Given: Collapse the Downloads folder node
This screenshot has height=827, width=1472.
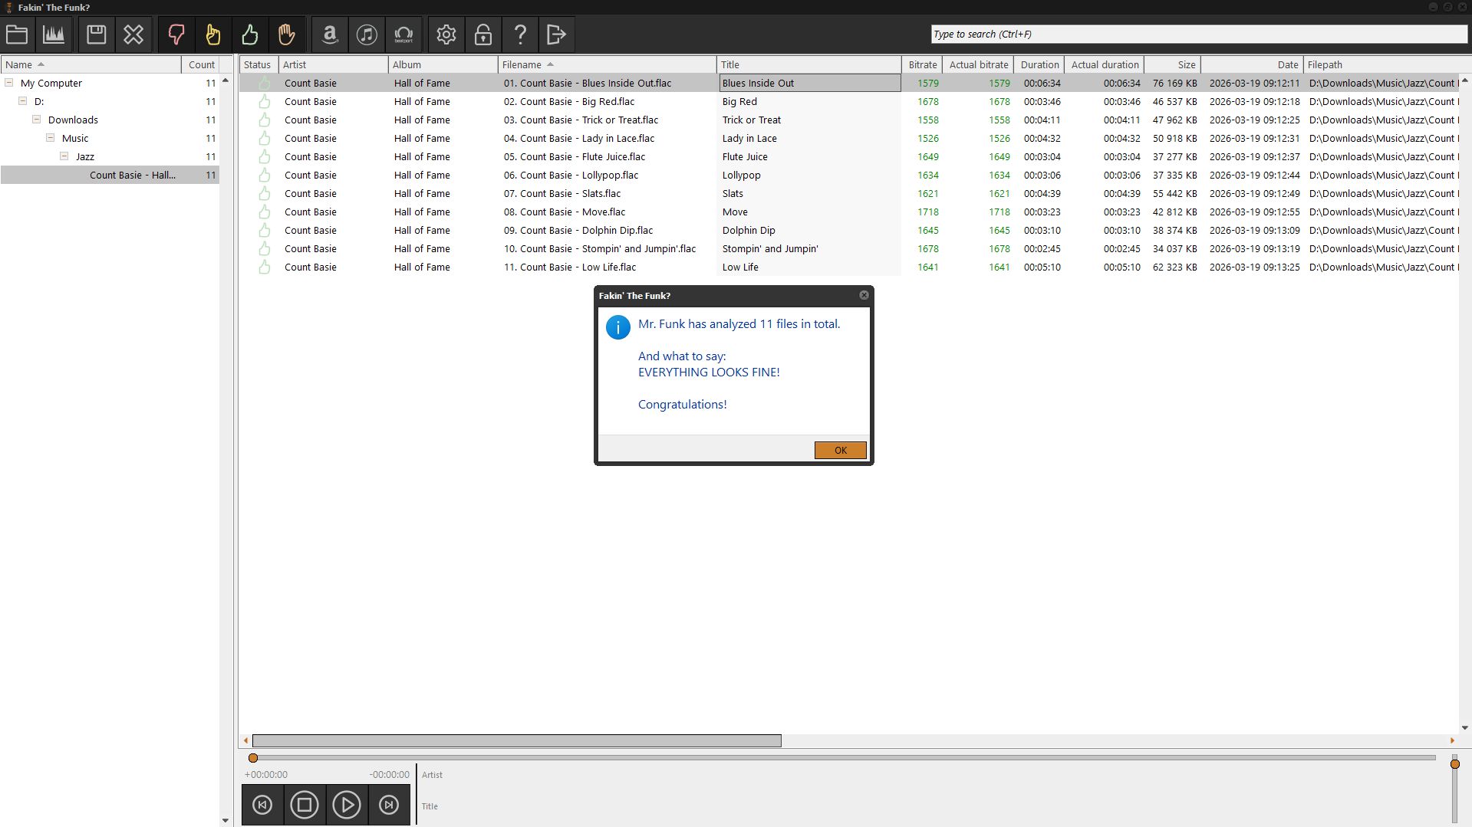Looking at the screenshot, I should (x=36, y=120).
